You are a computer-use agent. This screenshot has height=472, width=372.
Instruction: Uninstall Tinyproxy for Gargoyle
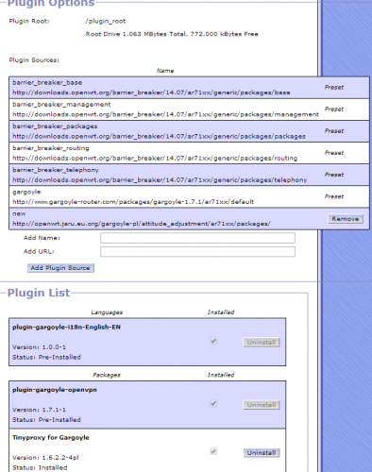262,453
